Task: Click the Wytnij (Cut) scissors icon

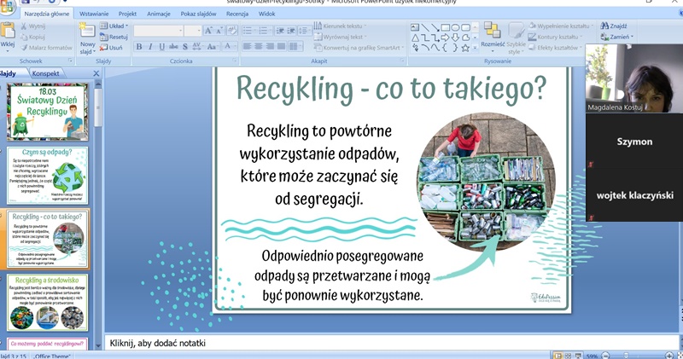Action: [24, 26]
